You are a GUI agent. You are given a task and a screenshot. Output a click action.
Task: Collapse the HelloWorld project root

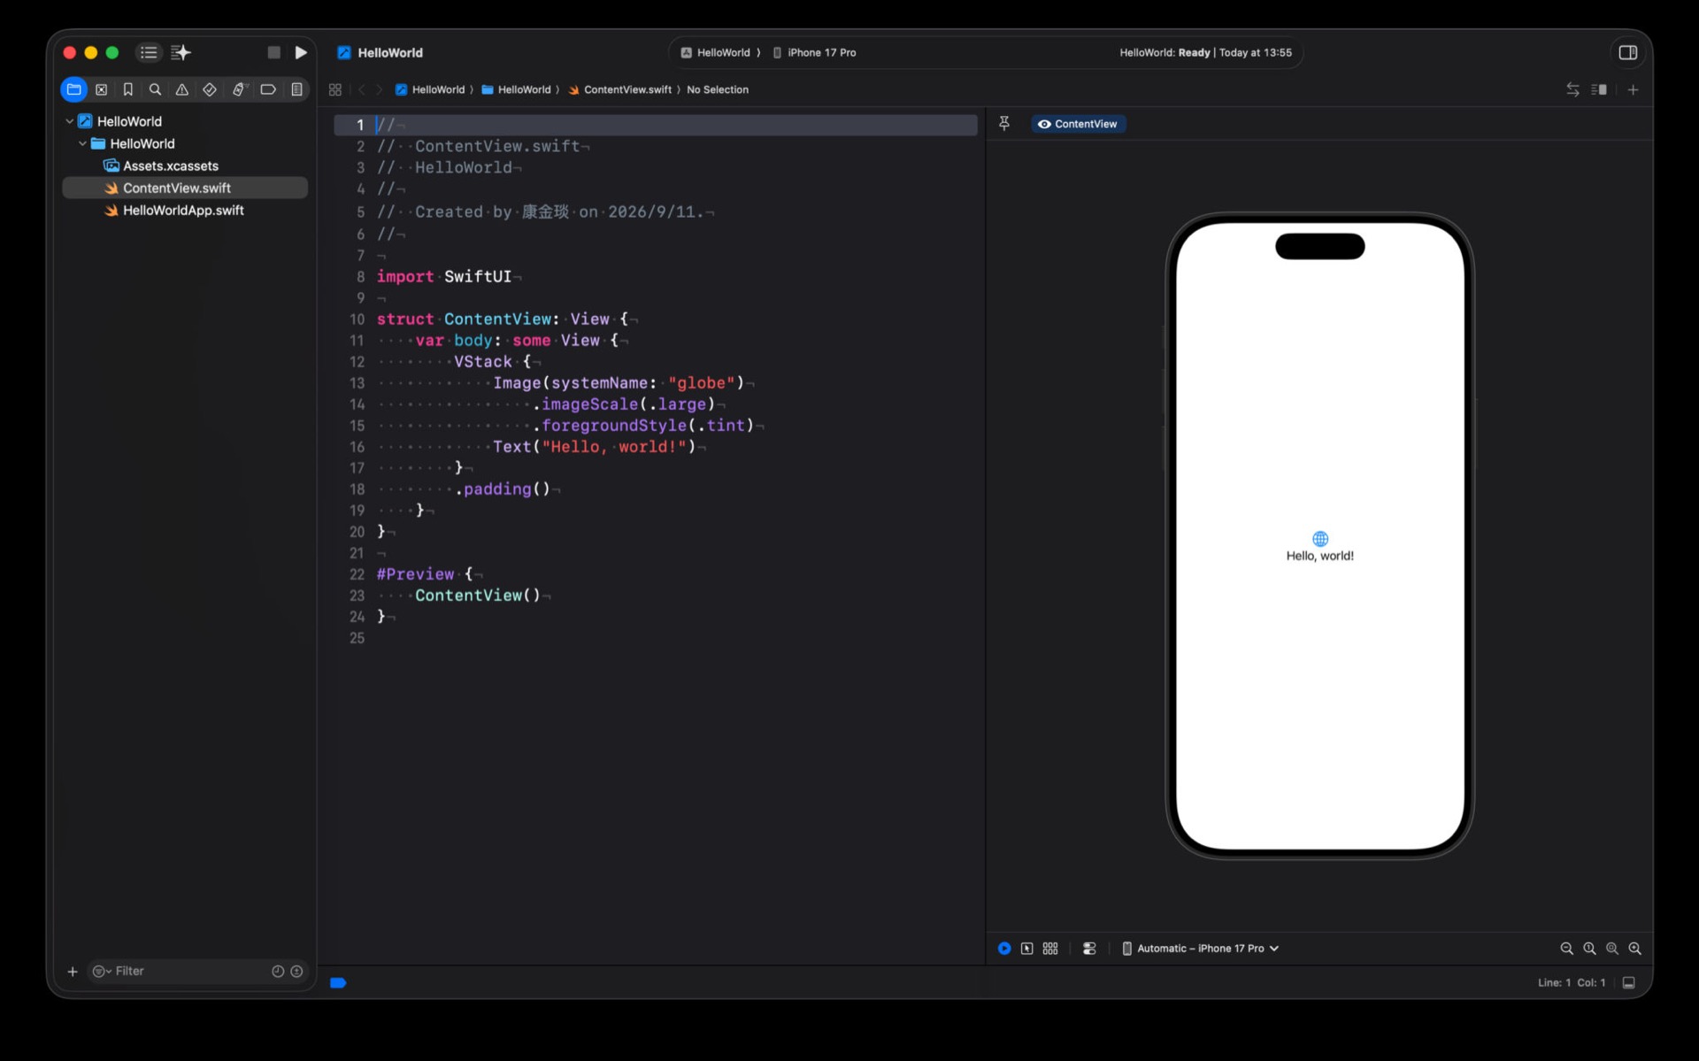70,121
